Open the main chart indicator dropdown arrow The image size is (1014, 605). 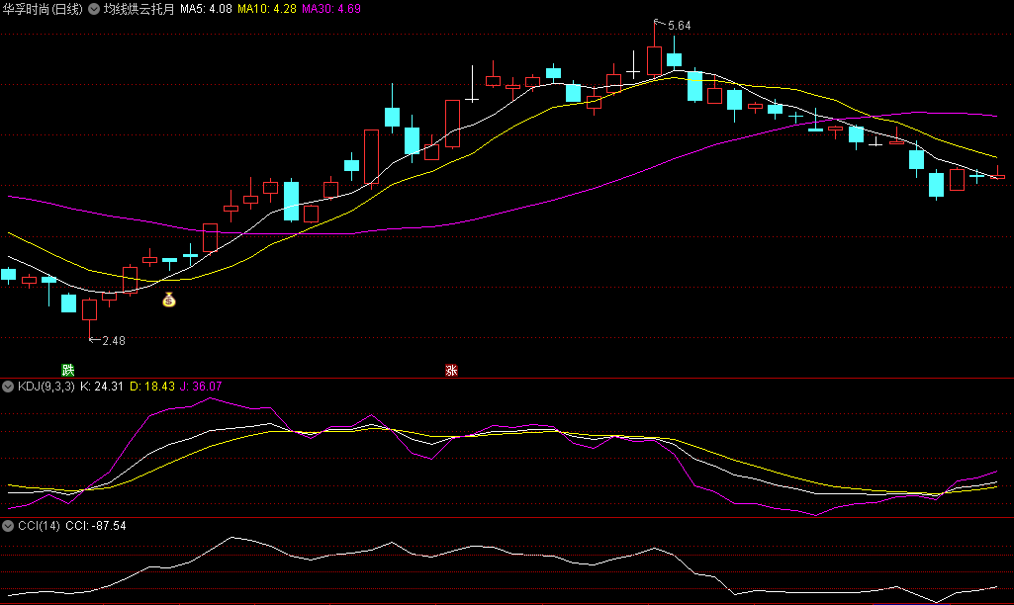point(94,9)
